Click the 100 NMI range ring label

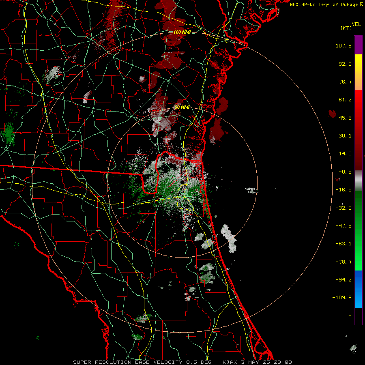[x=182, y=32]
